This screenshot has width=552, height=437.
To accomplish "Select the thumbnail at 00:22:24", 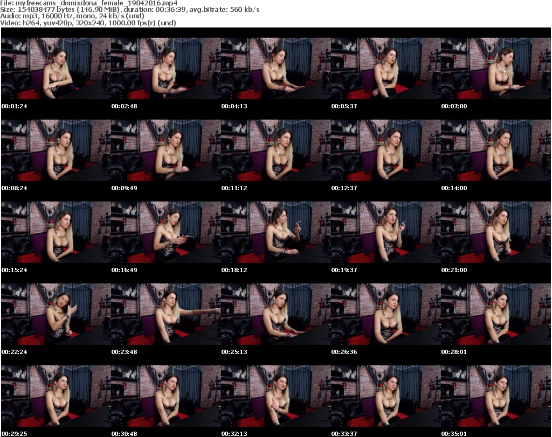I will (x=56, y=315).
